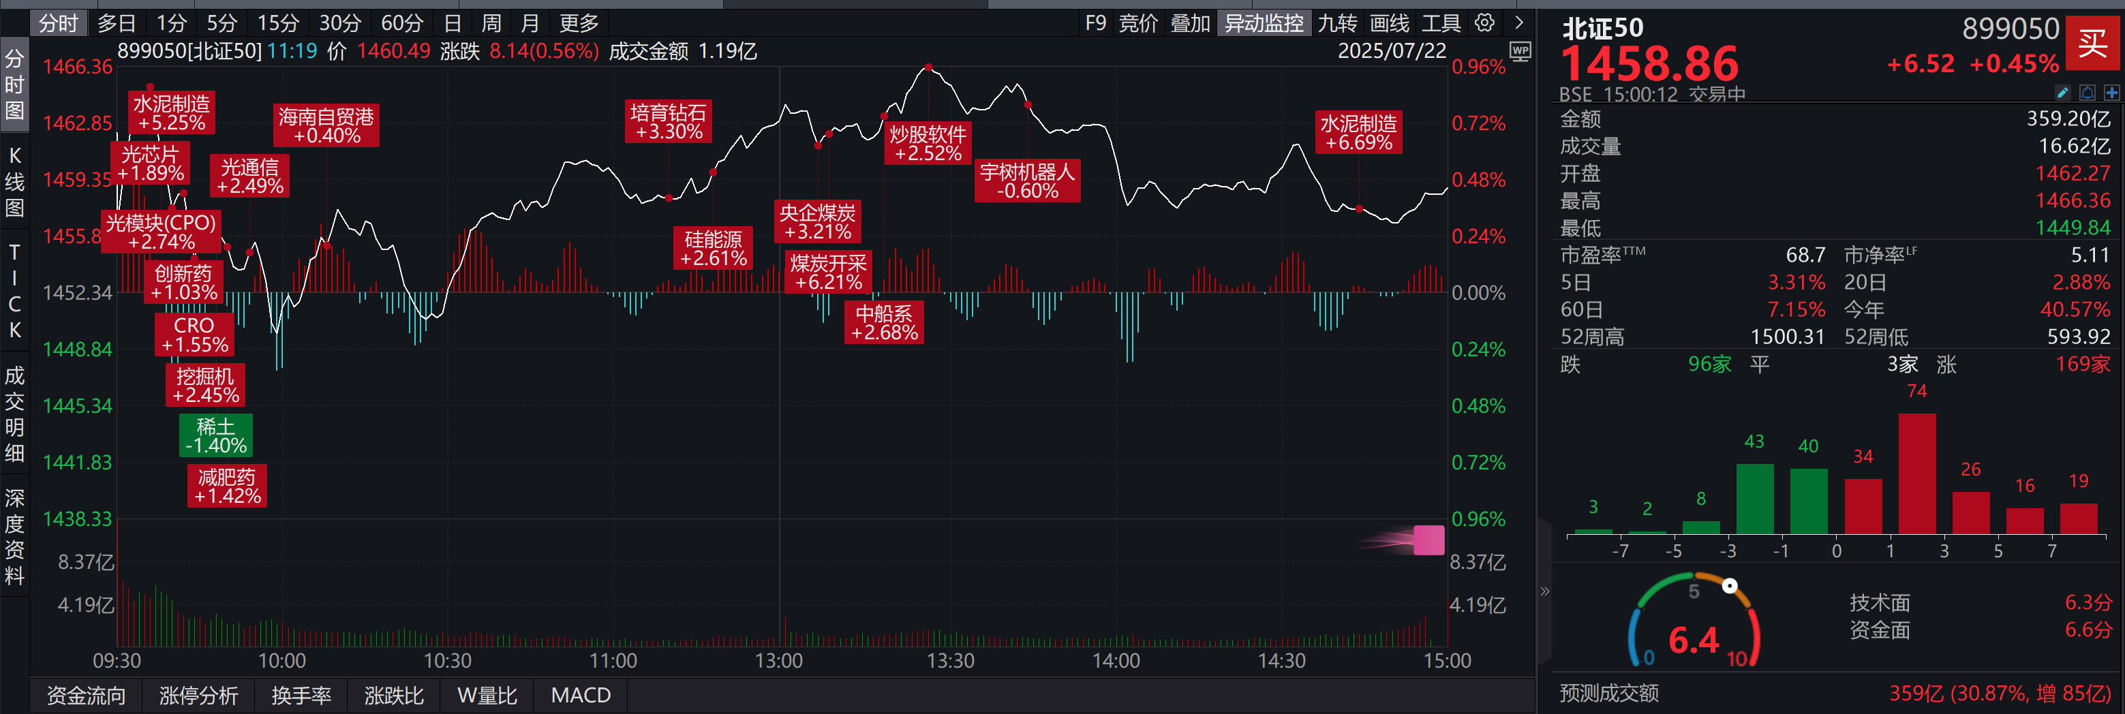Screen dimensions: 2125x714
Task: Click the 培育钻石 +3.30% event label
Action: coord(669,121)
